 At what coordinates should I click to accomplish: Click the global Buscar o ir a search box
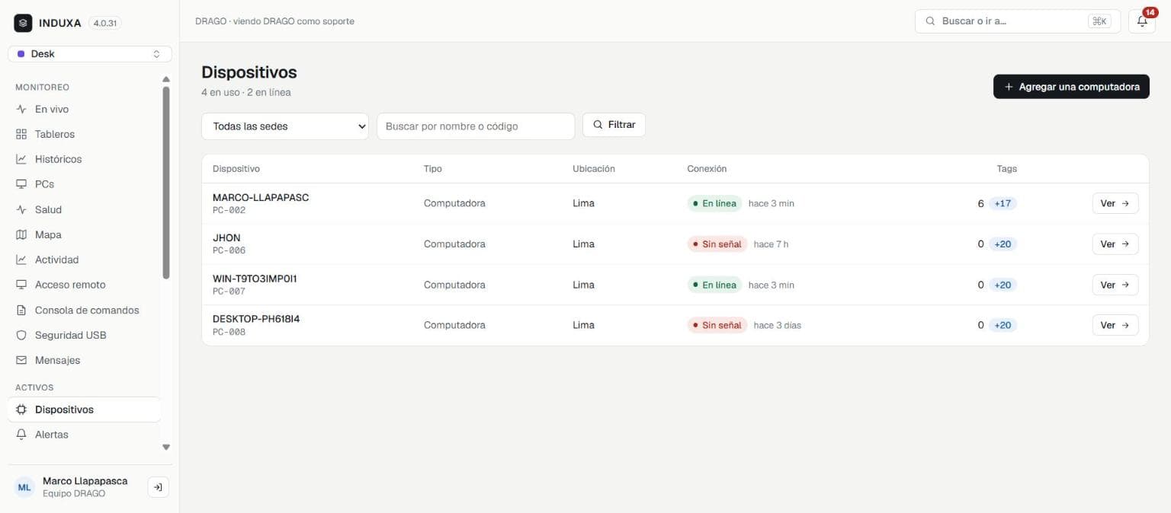(x=1018, y=21)
